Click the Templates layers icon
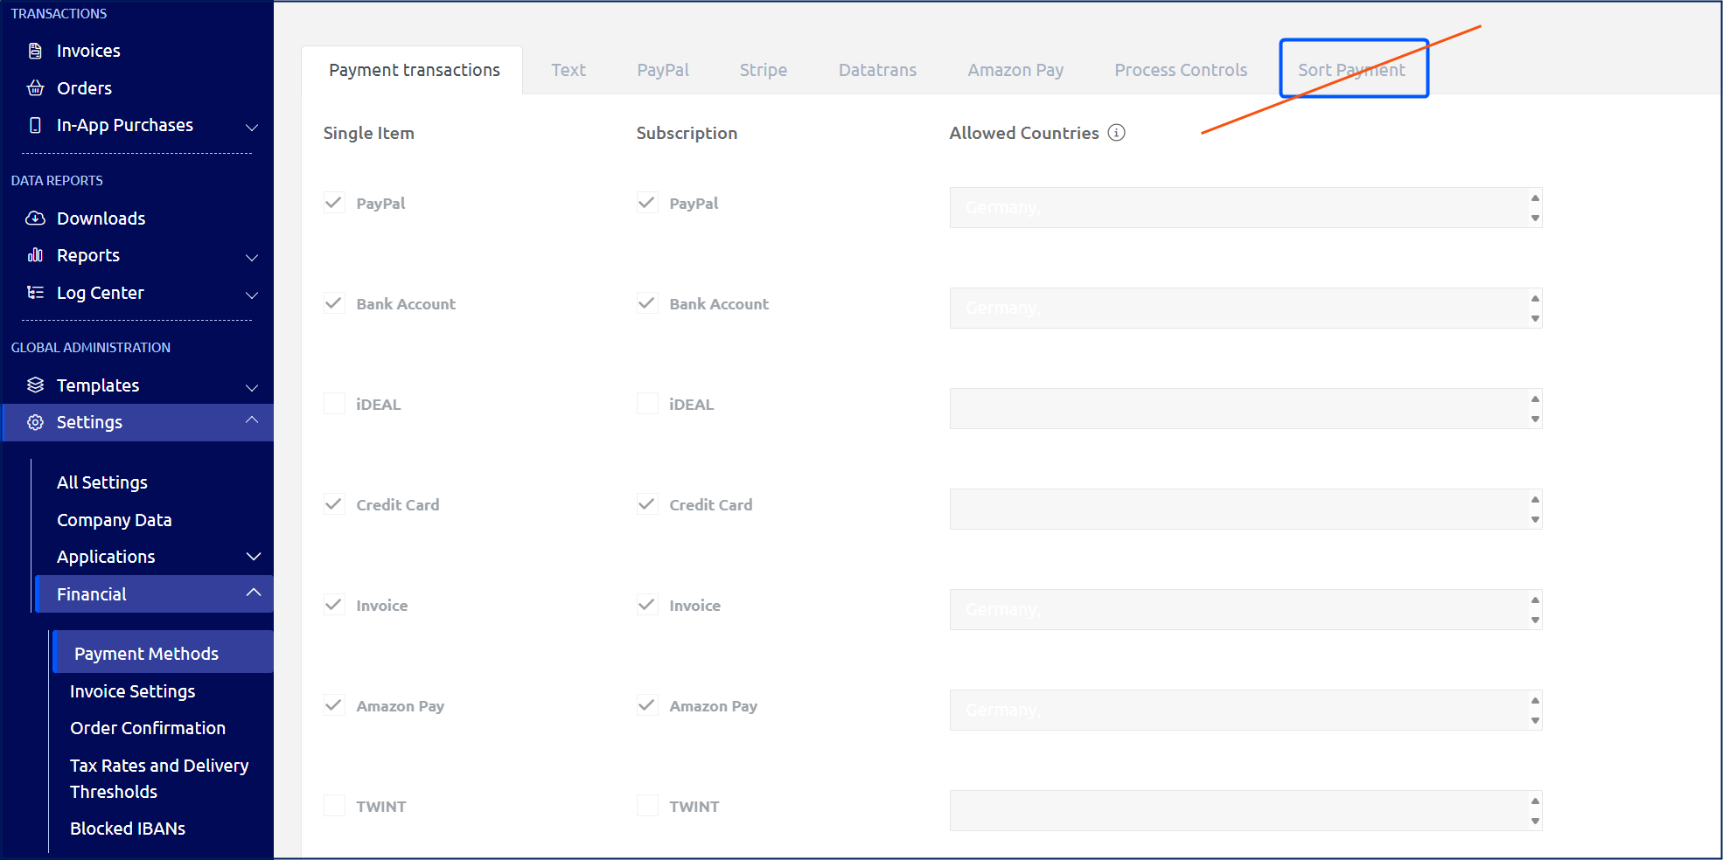Image resolution: width=1723 pixels, height=860 pixels. click(35, 385)
